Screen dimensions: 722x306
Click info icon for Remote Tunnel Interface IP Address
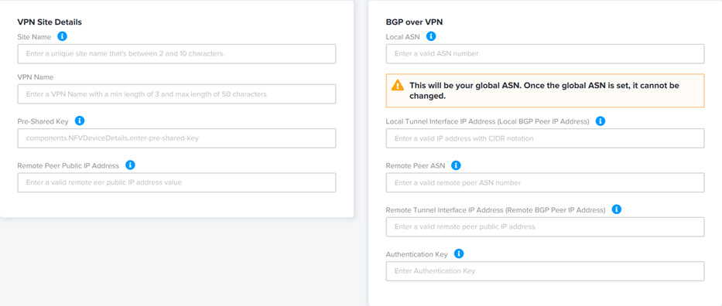tap(617, 209)
